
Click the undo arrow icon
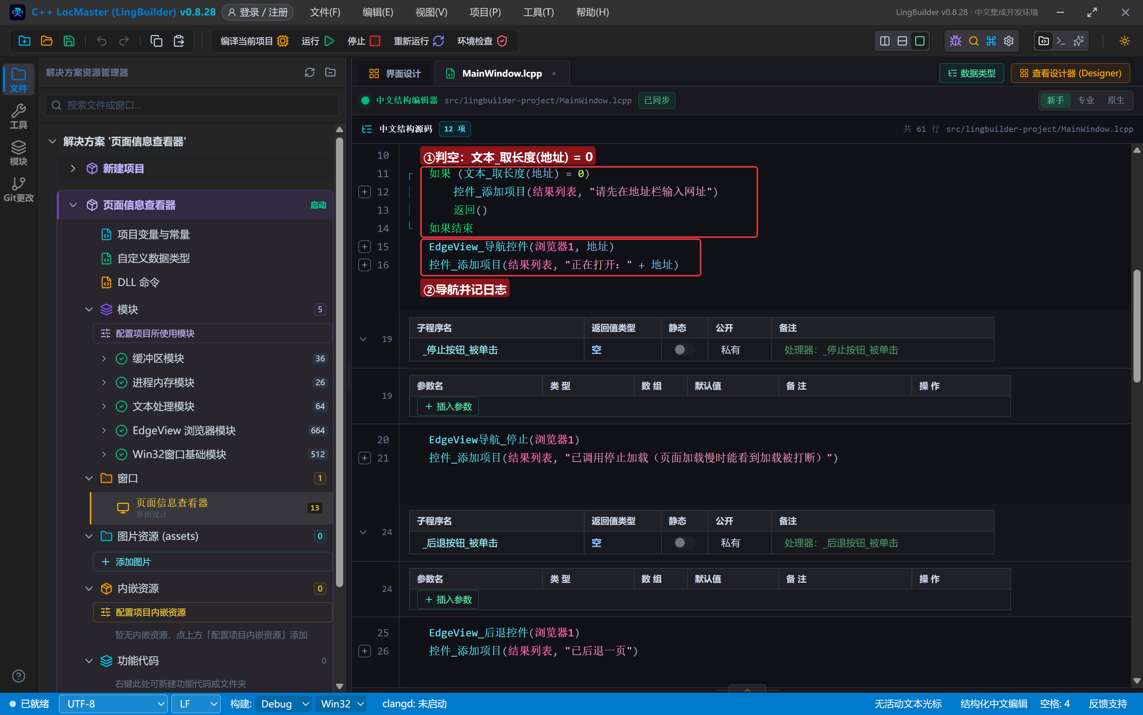click(x=102, y=41)
